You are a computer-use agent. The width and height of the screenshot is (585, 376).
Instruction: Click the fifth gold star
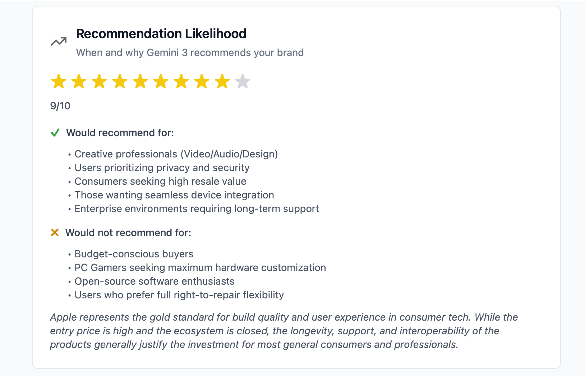coord(141,81)
